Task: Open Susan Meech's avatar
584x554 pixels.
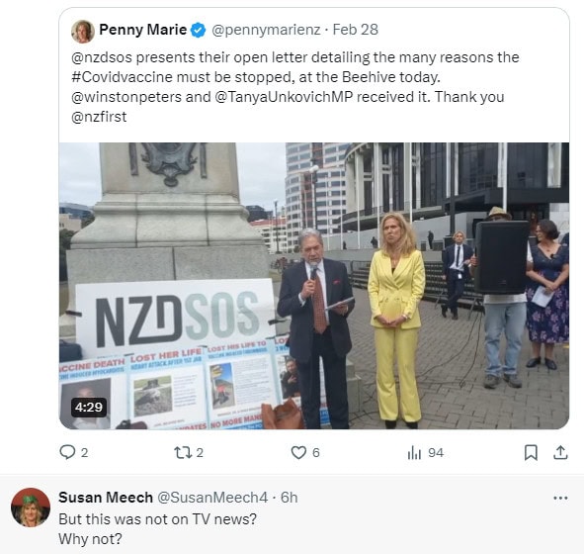Action: 31,508
